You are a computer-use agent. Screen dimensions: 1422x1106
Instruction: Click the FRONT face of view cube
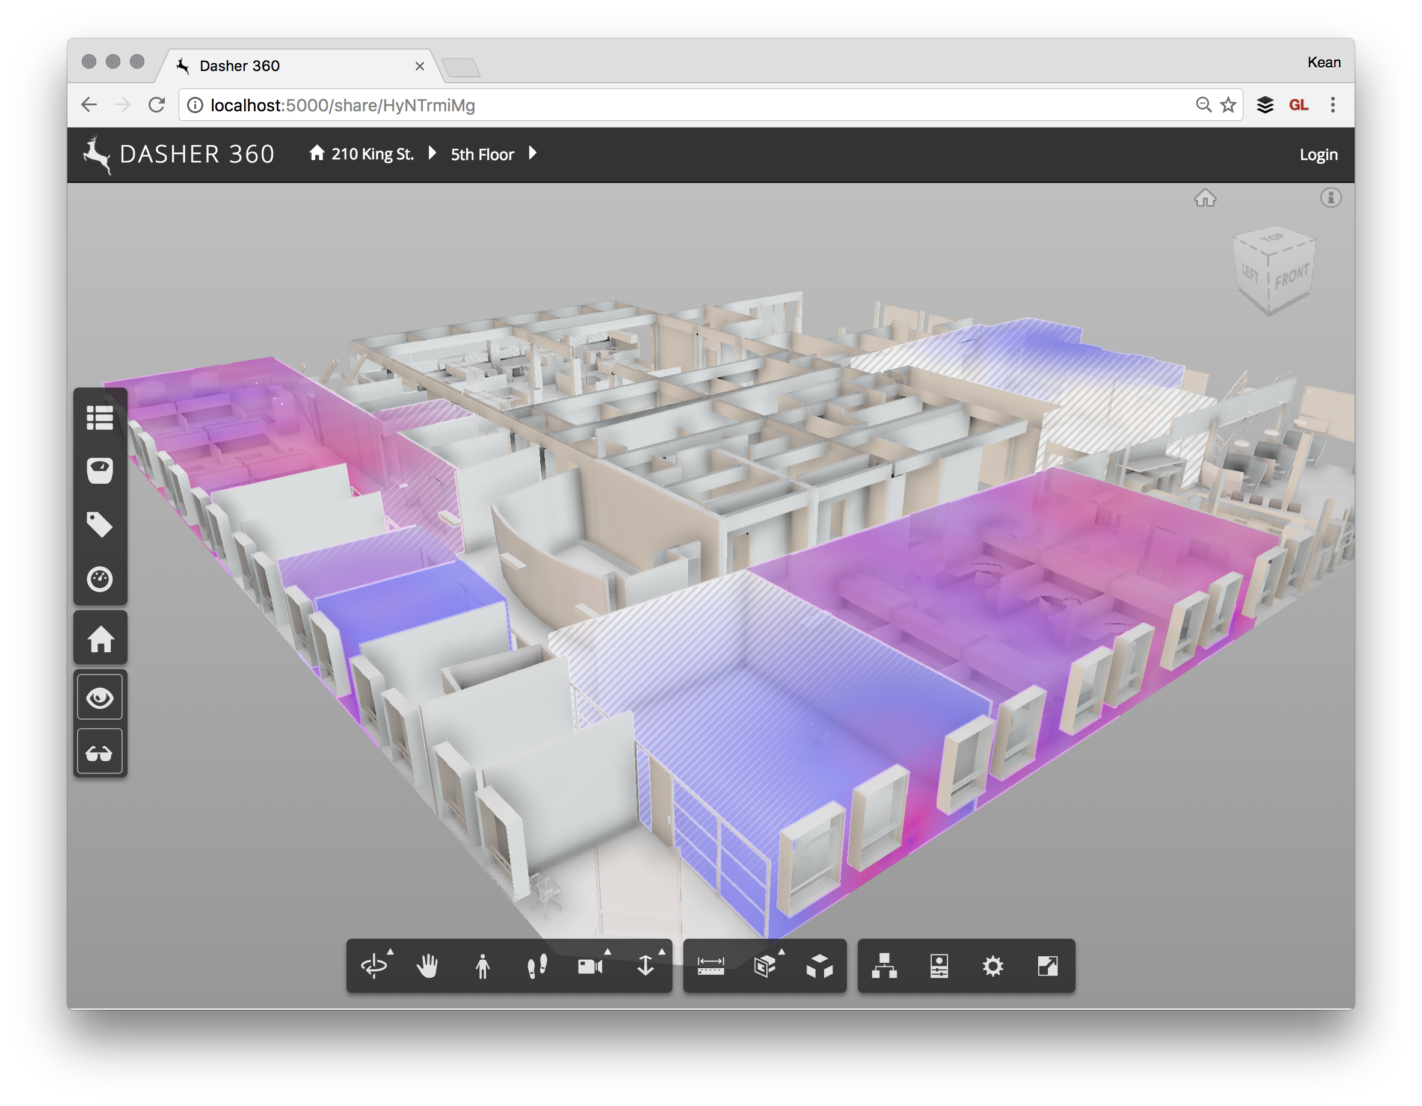pos(1291,277)
